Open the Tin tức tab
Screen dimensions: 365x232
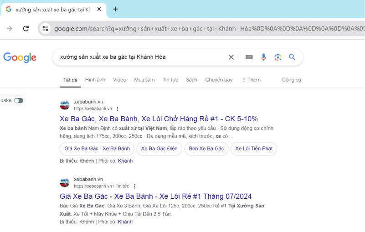[170, 80]
